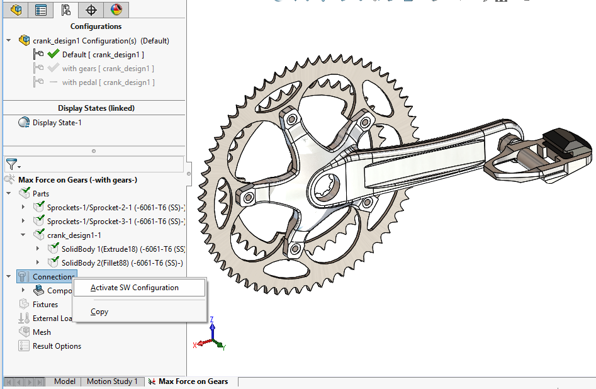Viewport: 596px width, 389px height.
Task: Activate the 'with gears' configuration
Action: (108, 69)
